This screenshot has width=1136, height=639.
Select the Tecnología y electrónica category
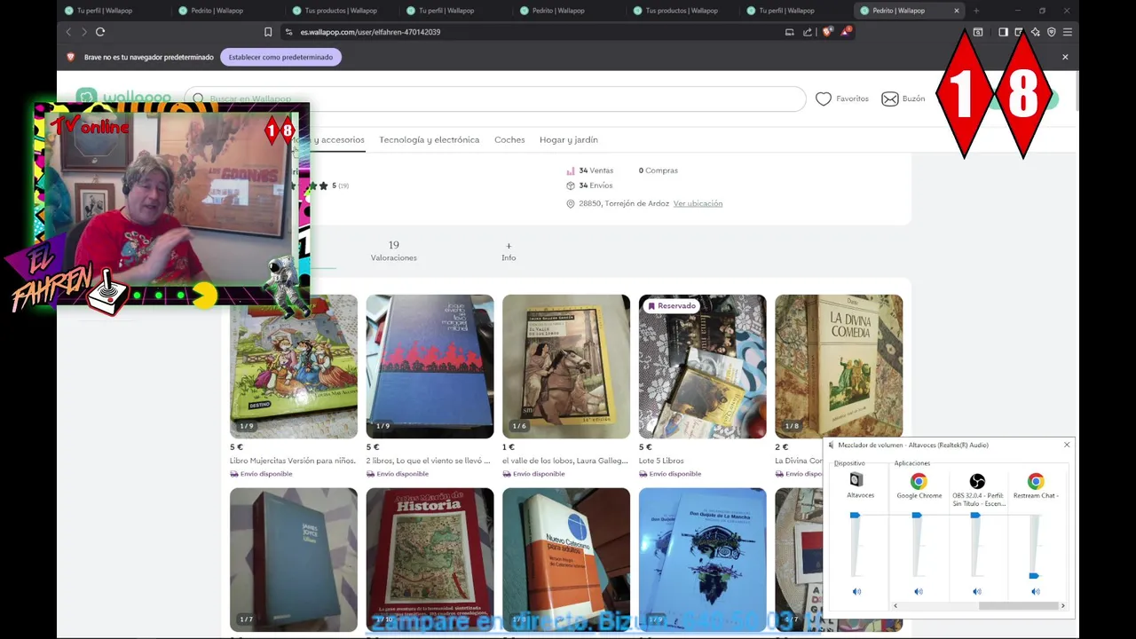click(429, 139)
